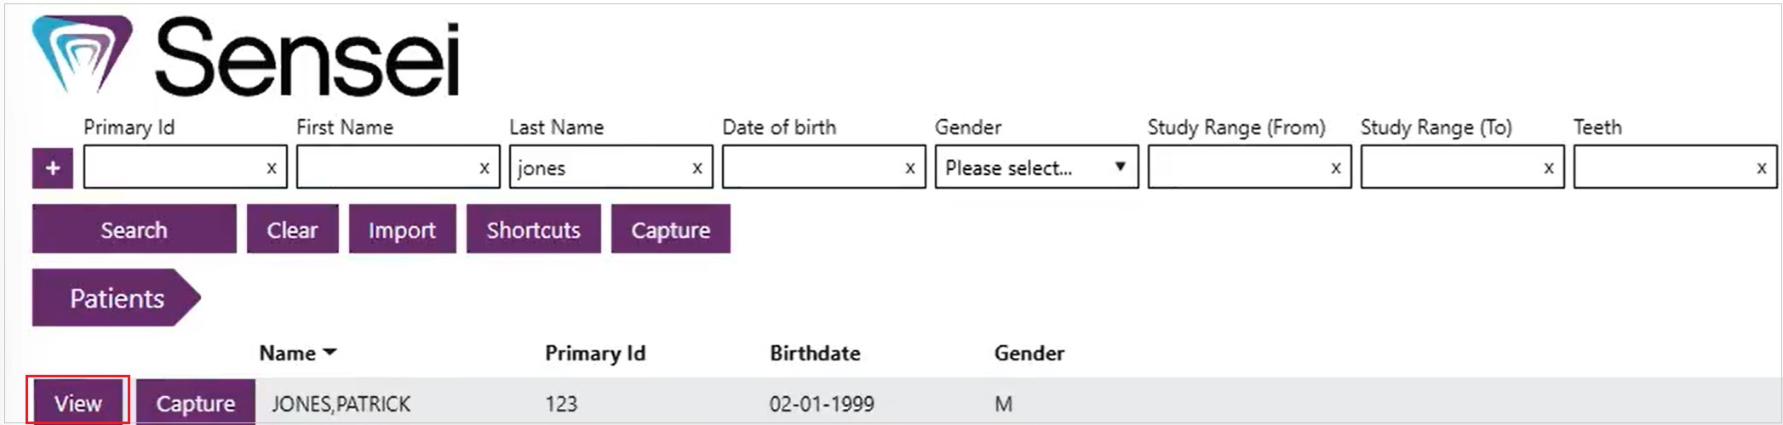Click the purple plus add-field icon
Viewport: 1783px width, 425px height.
53,167
